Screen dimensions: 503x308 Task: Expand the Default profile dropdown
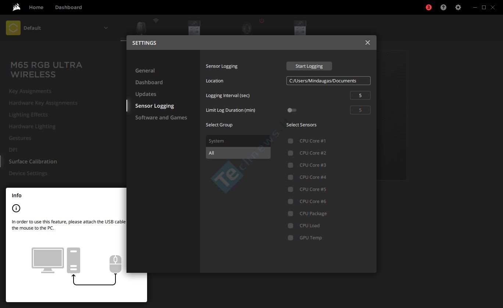coord(106,28)
